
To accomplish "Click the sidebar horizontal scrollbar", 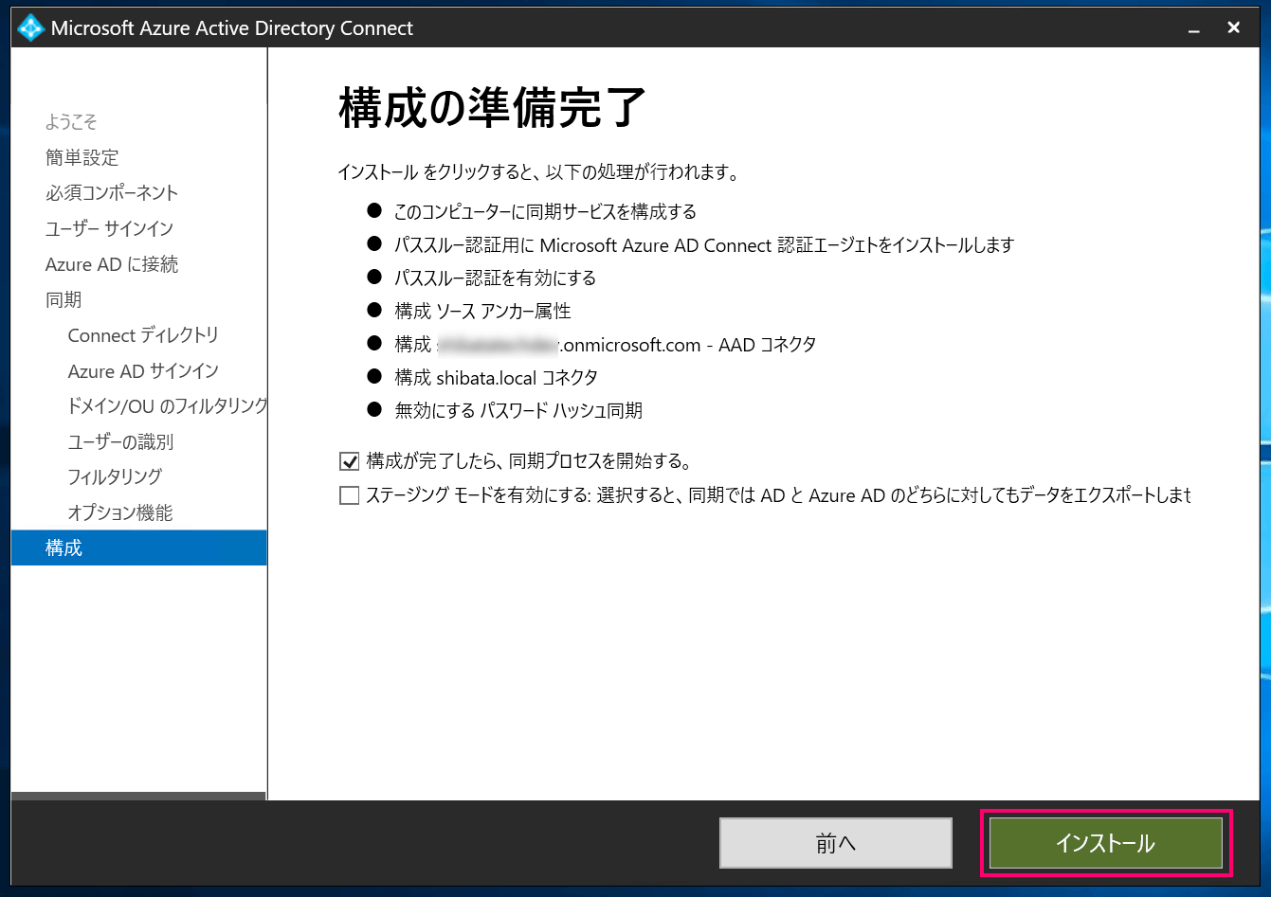I will (138, 796).
